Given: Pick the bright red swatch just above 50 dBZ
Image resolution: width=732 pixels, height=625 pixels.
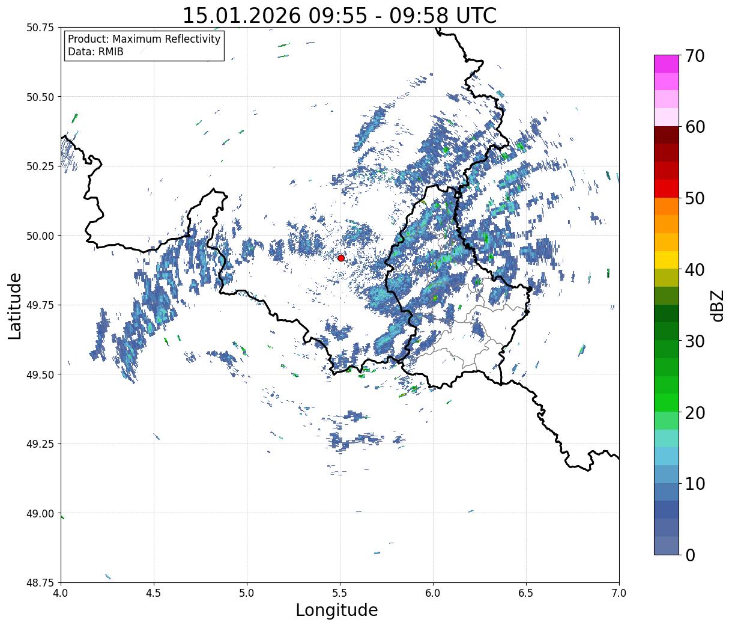Looking at the screenshot, I should 667,189.
